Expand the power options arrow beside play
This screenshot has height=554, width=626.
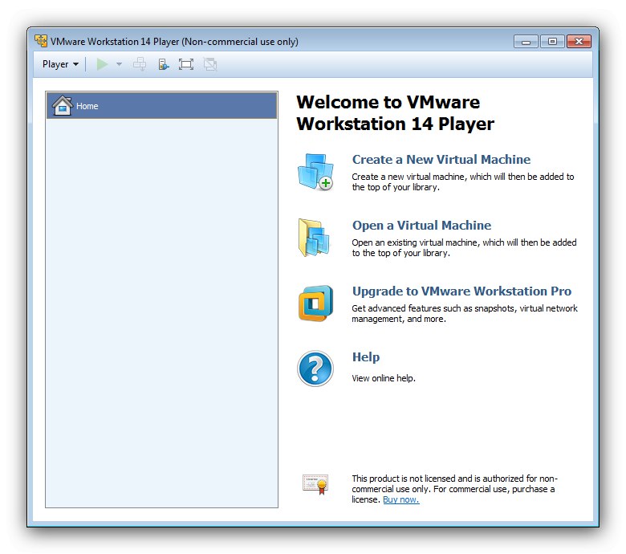point(119,64)
